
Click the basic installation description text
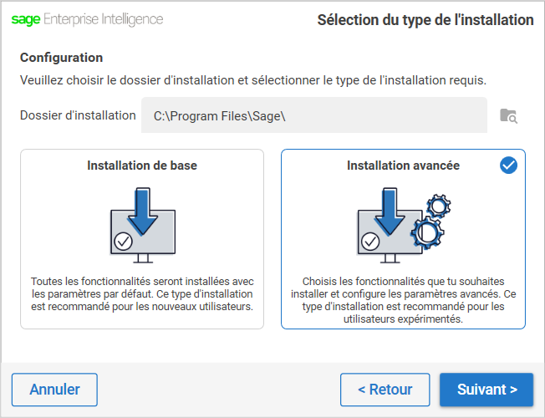142,293
